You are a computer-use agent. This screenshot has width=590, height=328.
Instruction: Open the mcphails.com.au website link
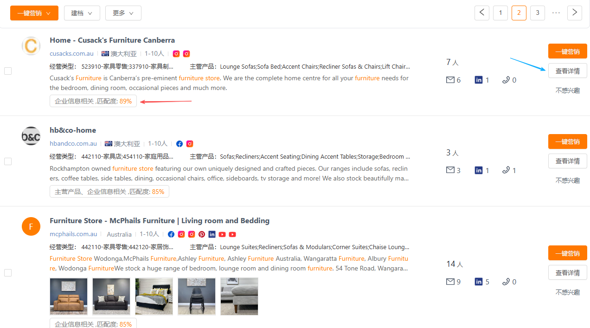tap(74, 234)
